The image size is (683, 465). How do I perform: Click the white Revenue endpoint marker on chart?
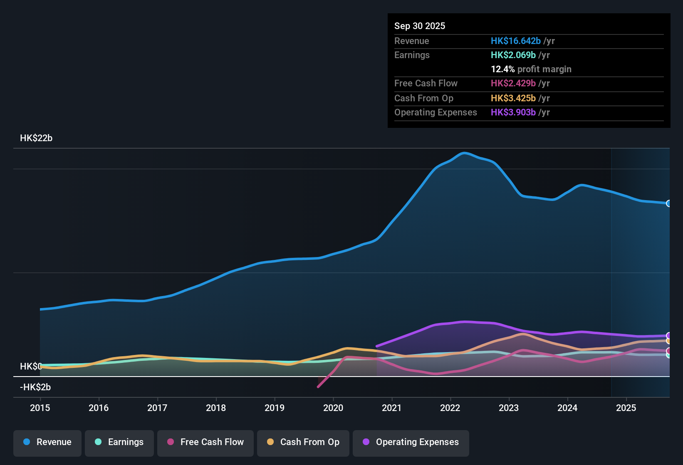(x=668, y=203)
